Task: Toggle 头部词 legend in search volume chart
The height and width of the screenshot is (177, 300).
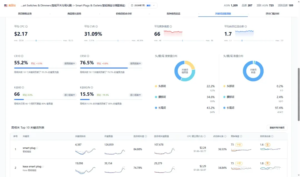Action: tap(160, 86)
